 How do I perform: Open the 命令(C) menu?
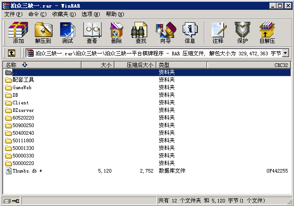tap(37, 14)
